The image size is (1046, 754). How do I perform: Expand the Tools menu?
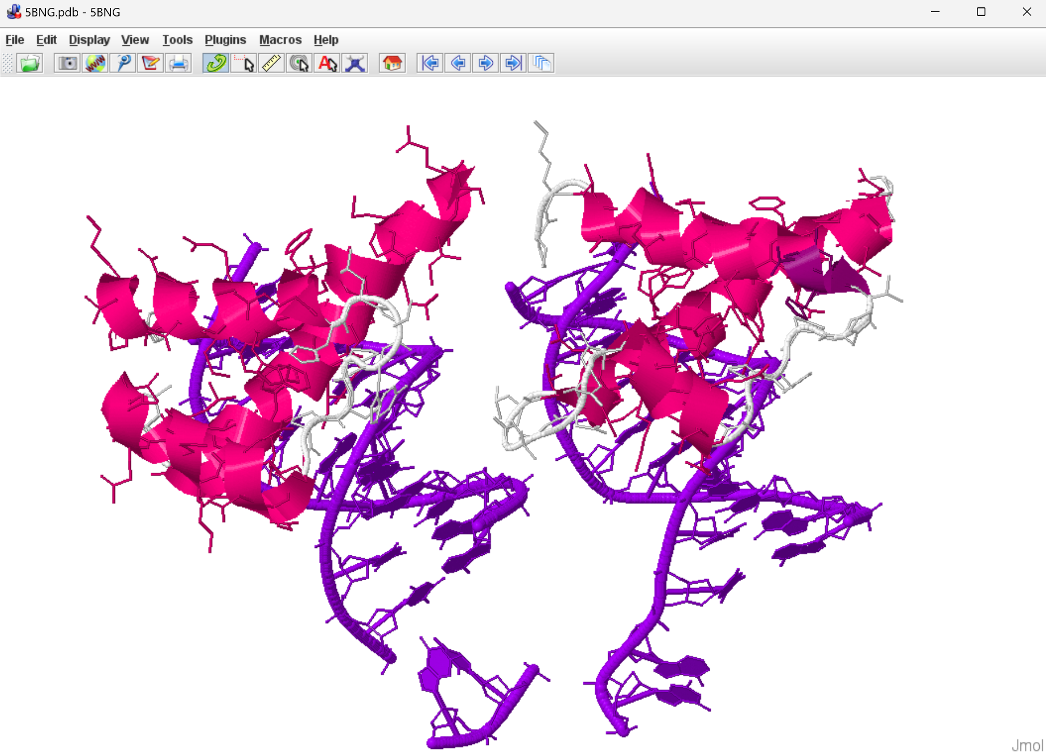[177, 40]
